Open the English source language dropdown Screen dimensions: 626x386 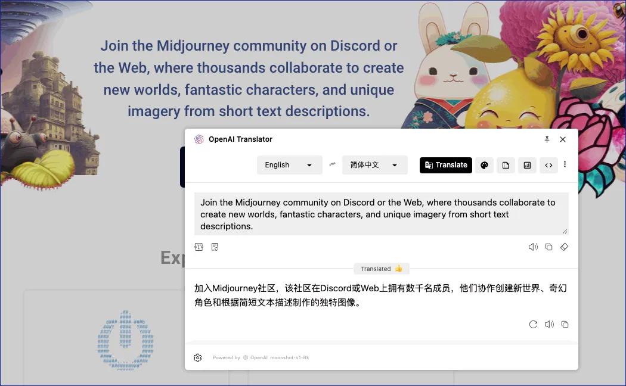289,165
